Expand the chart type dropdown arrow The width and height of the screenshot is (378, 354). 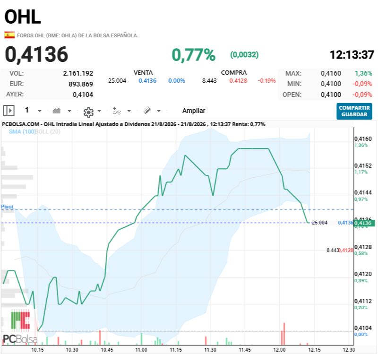tap(69, 111)
